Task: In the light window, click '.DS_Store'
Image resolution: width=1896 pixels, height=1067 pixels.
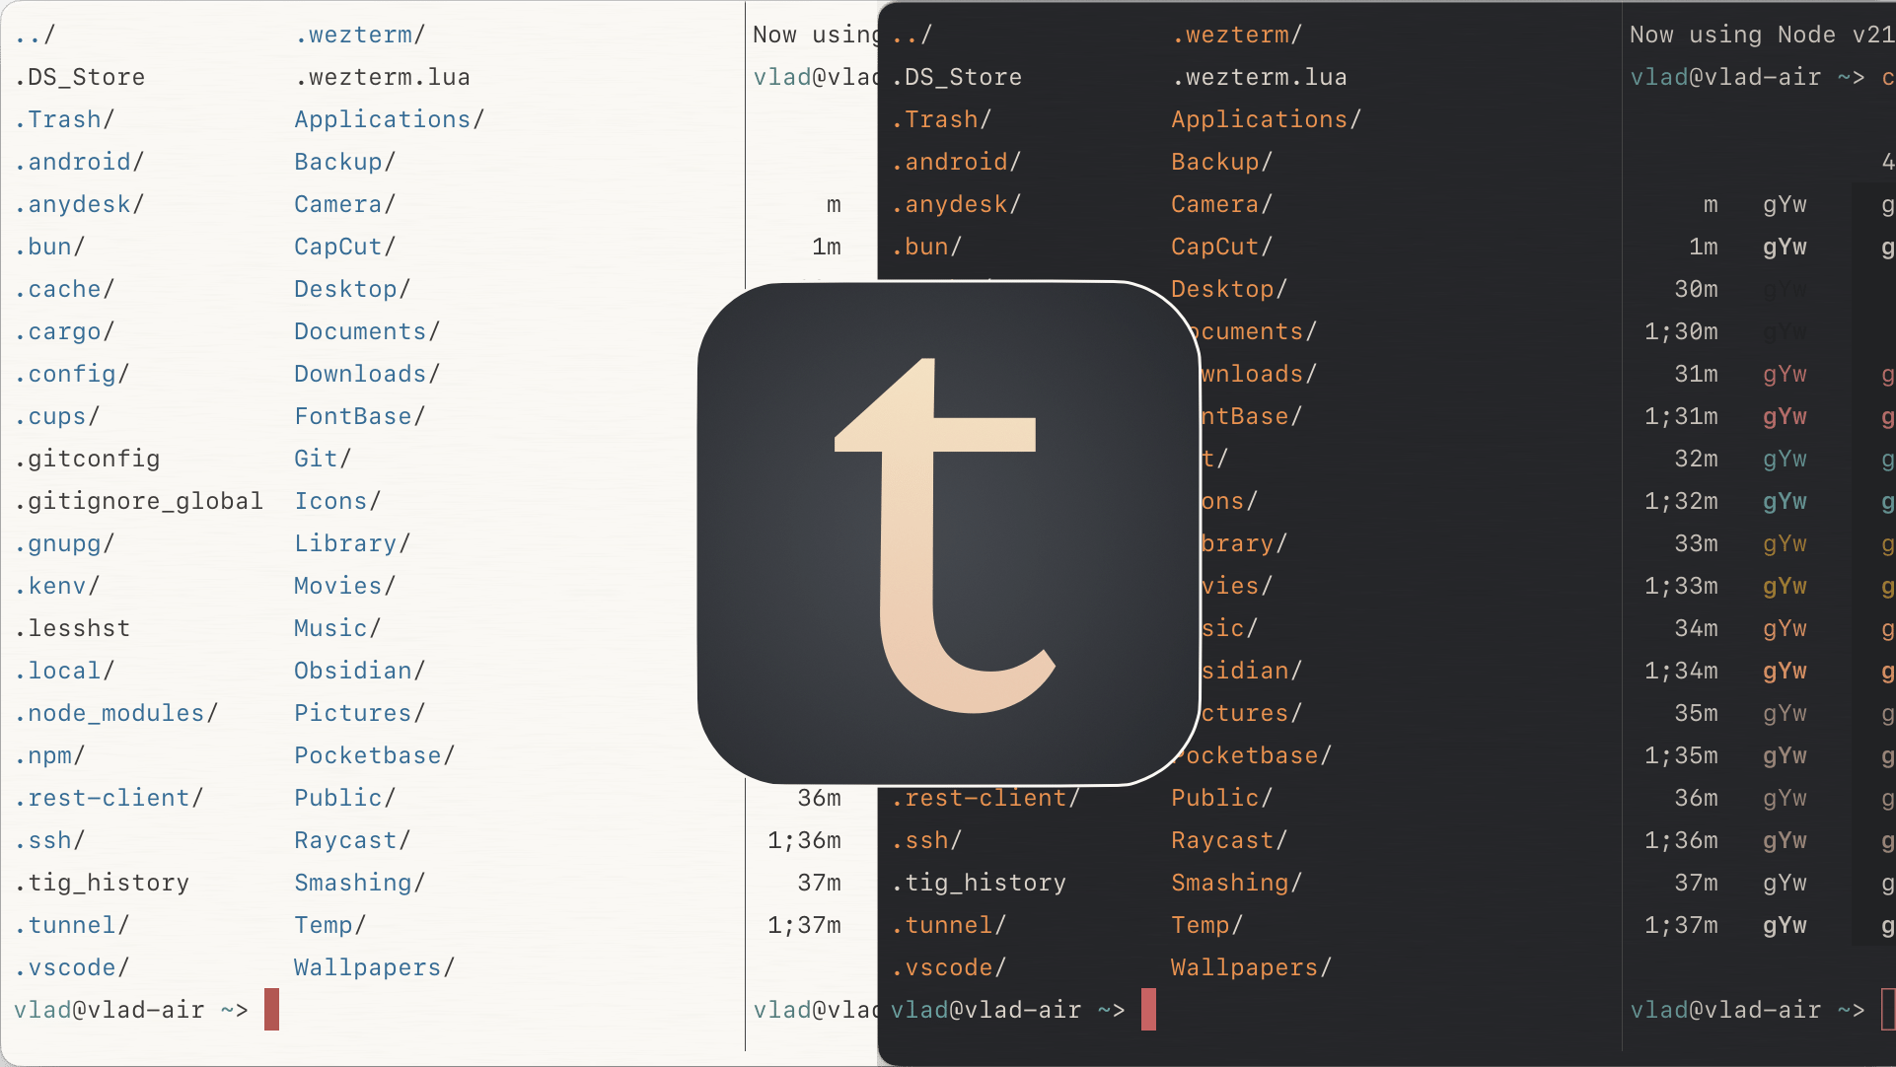Action: [x=80, y=77]
